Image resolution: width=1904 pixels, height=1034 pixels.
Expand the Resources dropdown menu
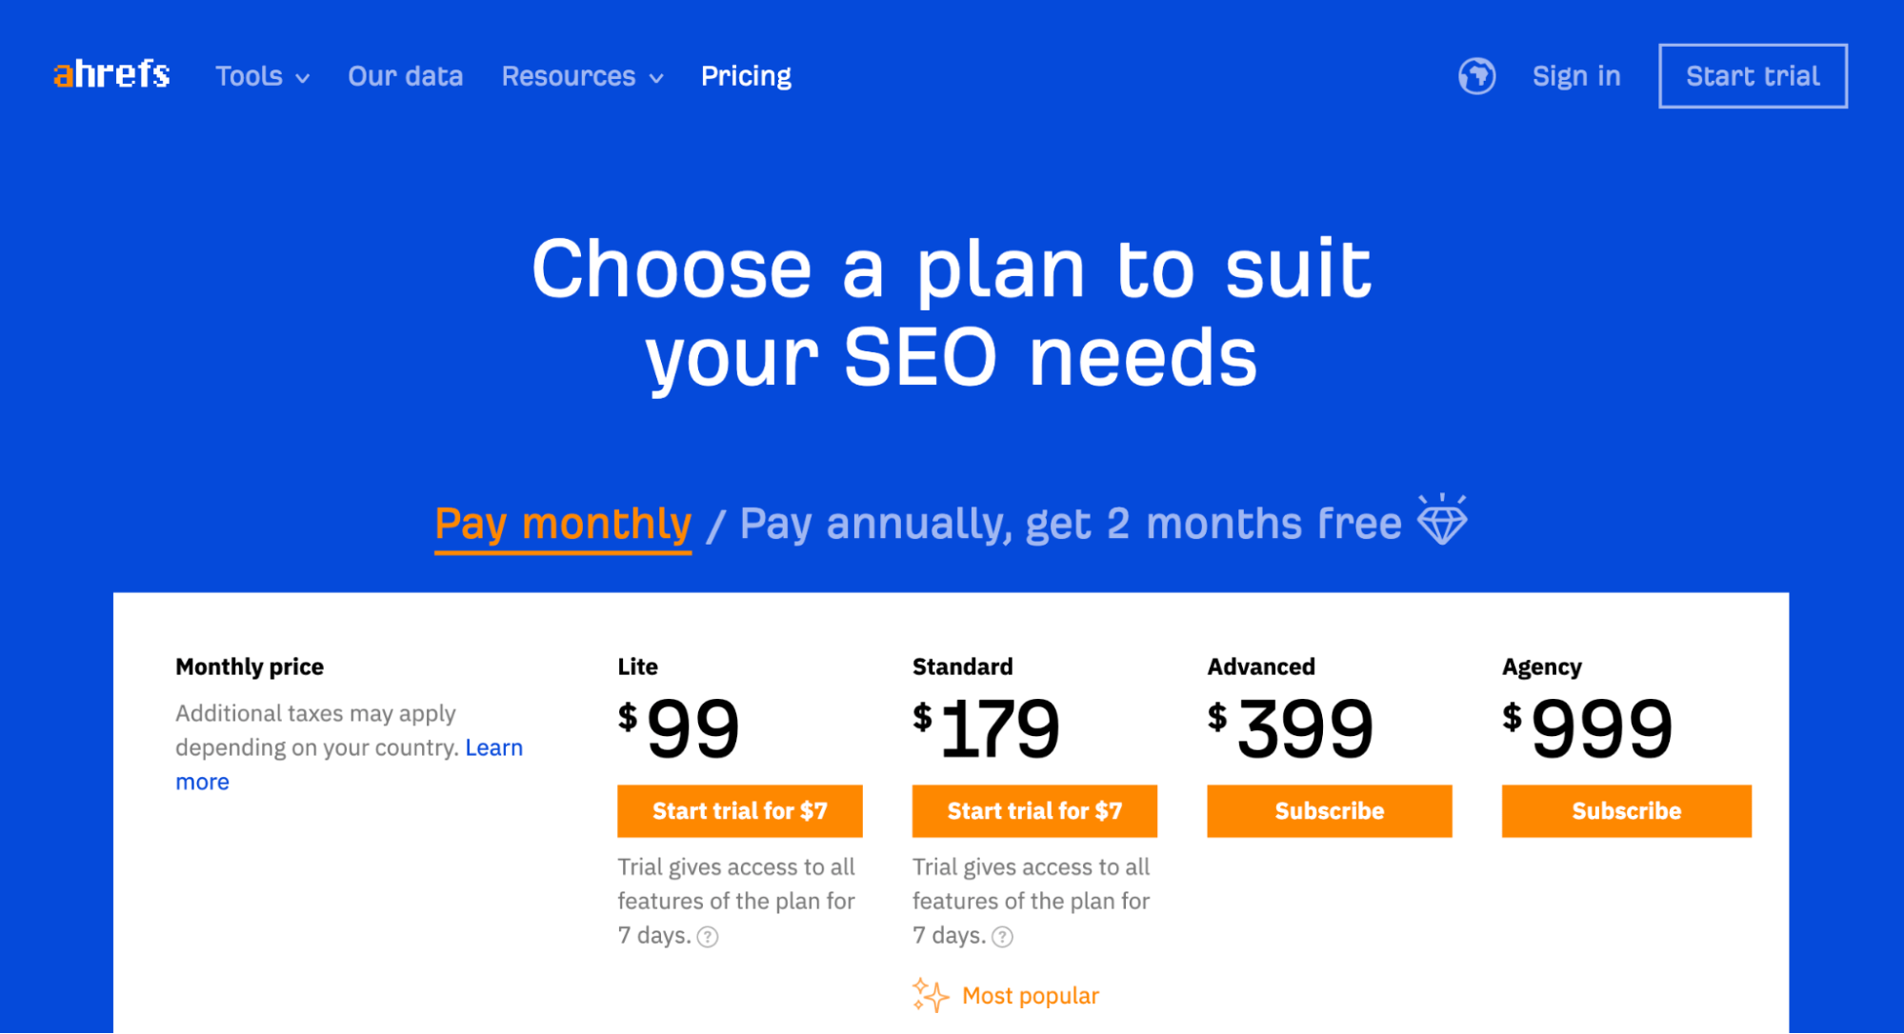tap(582, 76)
